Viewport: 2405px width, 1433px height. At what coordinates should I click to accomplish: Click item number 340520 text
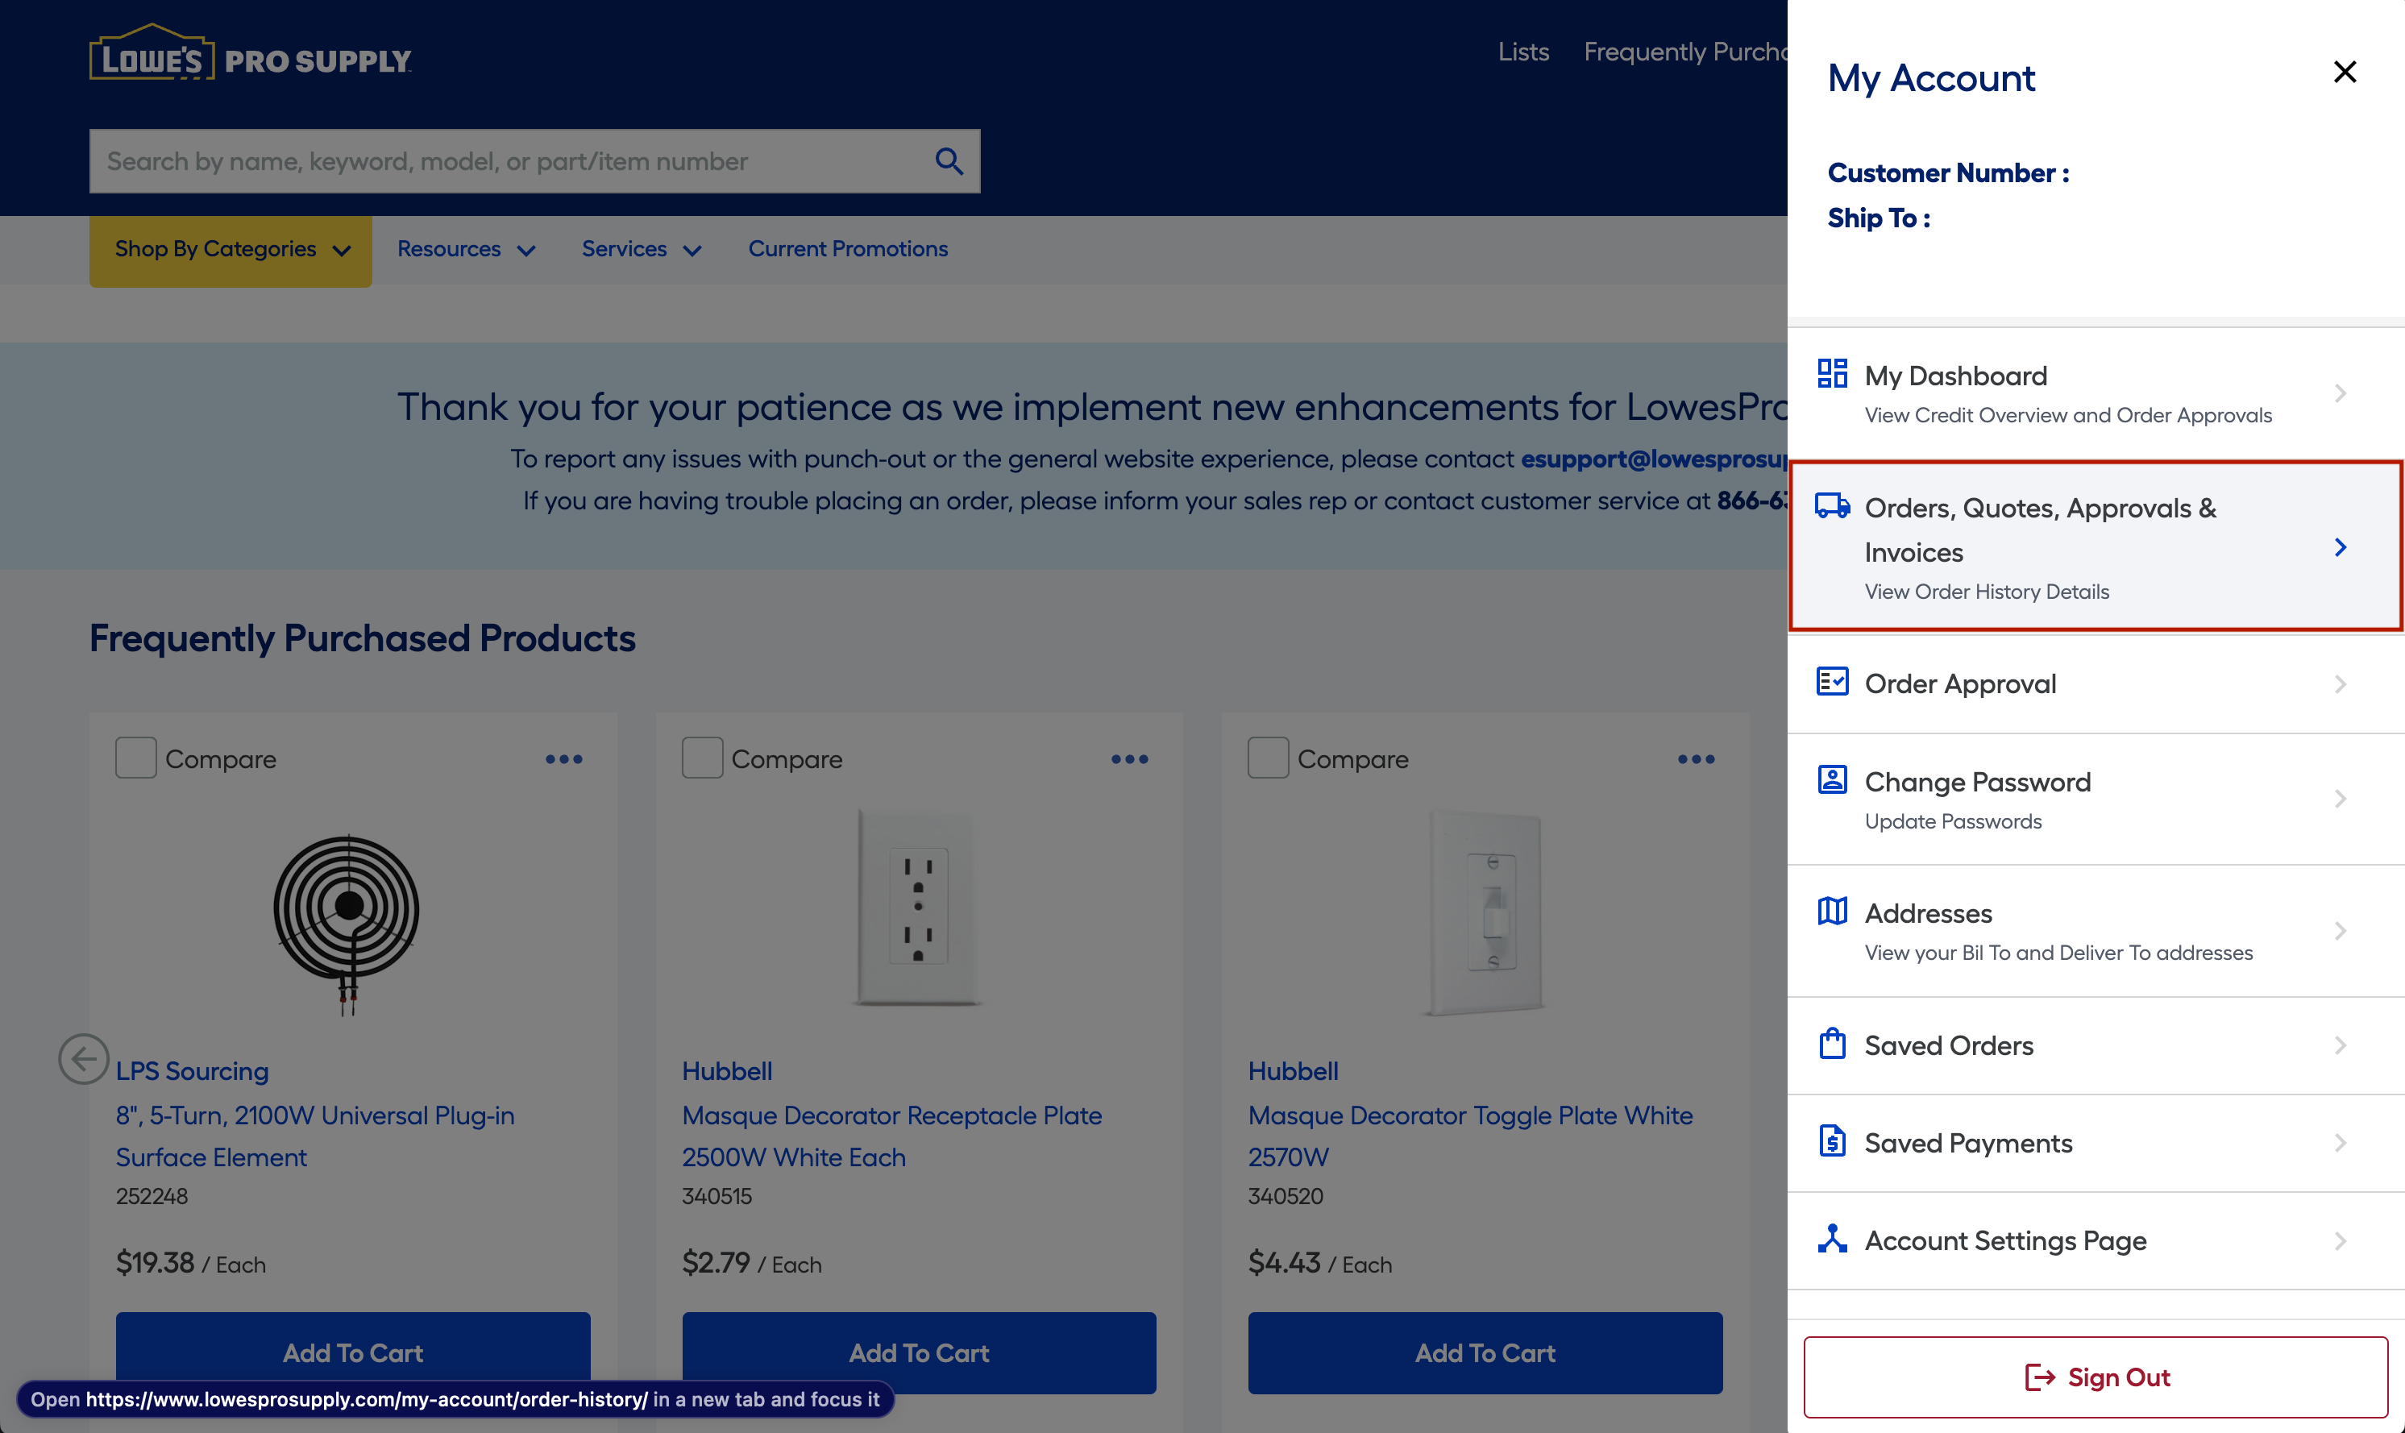pos(1285,1195)
